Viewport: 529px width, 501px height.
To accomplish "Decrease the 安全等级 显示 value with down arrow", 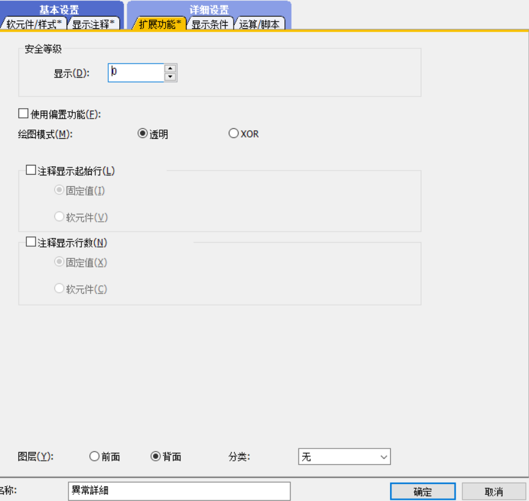I will point(171,77).
